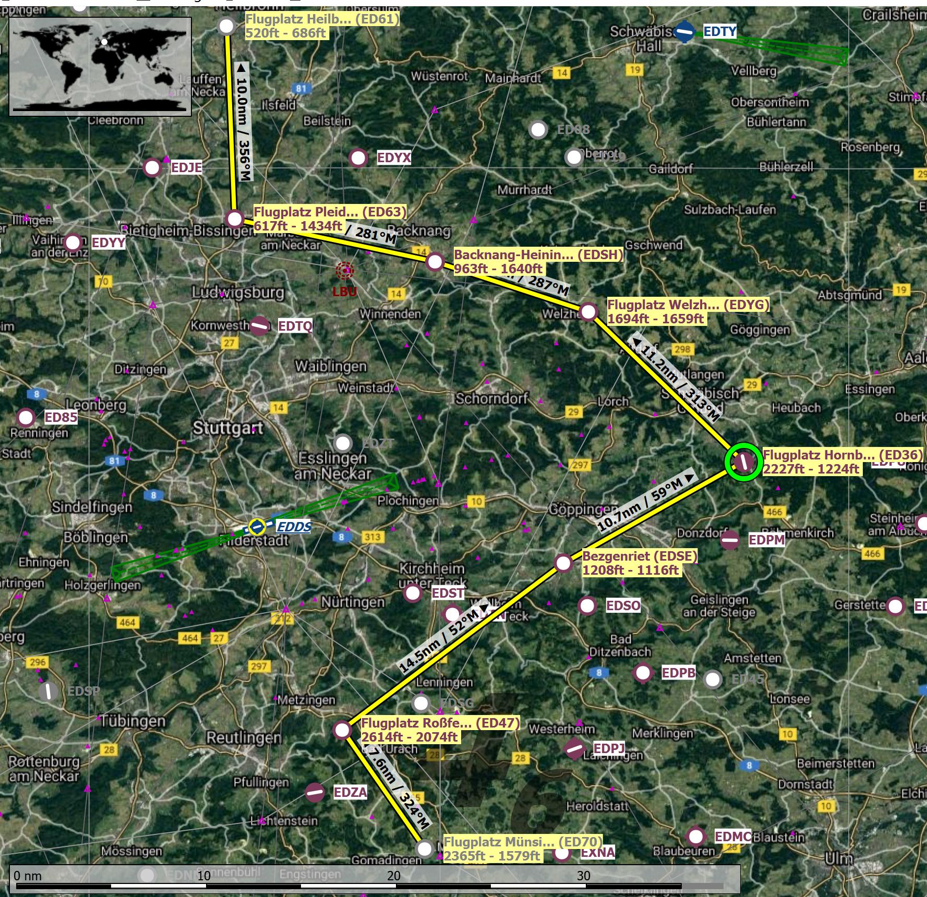Click the ED63 Pleidelsheim waypoint symbol

coord(235,219)
